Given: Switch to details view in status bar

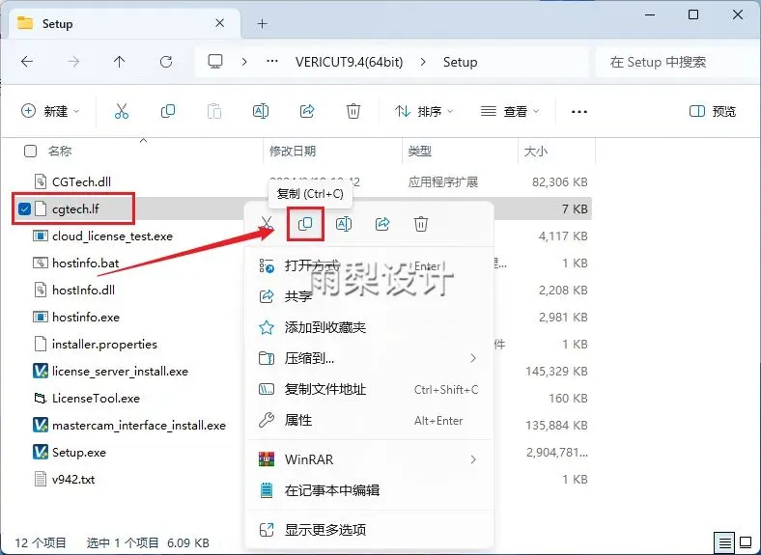Looking at the screenshot, I should pos(725,541).
